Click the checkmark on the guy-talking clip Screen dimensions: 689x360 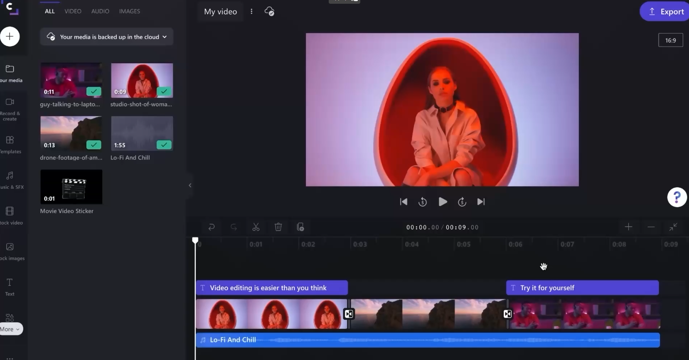(x=94, y=91)
